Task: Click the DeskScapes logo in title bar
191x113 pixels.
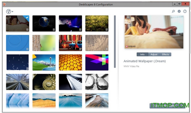Action: 4,5
